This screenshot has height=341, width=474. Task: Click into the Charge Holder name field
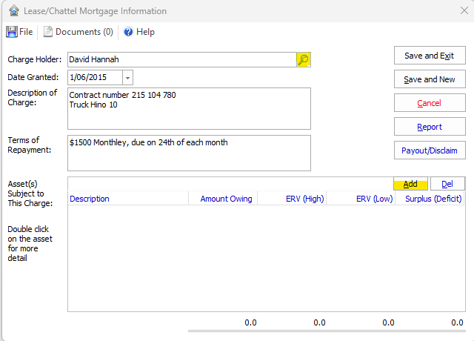[x=181, y=60]
